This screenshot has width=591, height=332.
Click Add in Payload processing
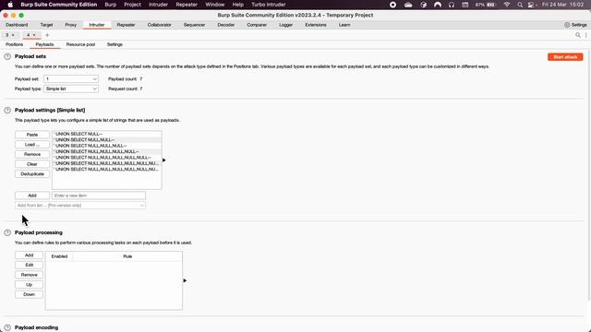click(x=29, y=255)
